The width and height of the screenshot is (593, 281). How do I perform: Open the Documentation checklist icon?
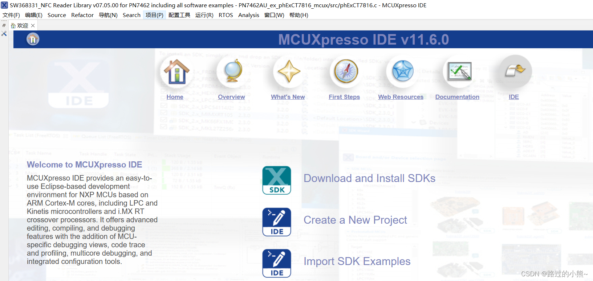[460, 71]
